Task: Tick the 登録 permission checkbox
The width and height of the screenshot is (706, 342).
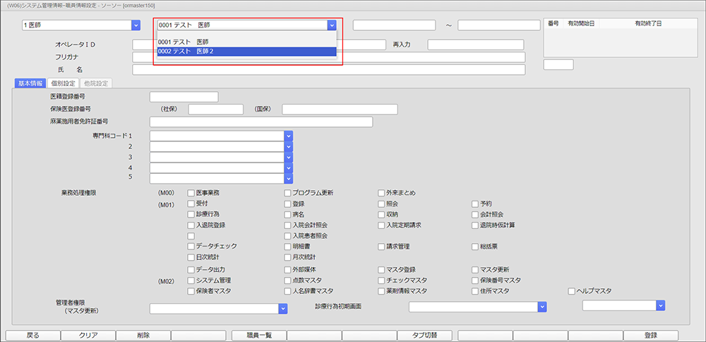Action: [288, 204]
